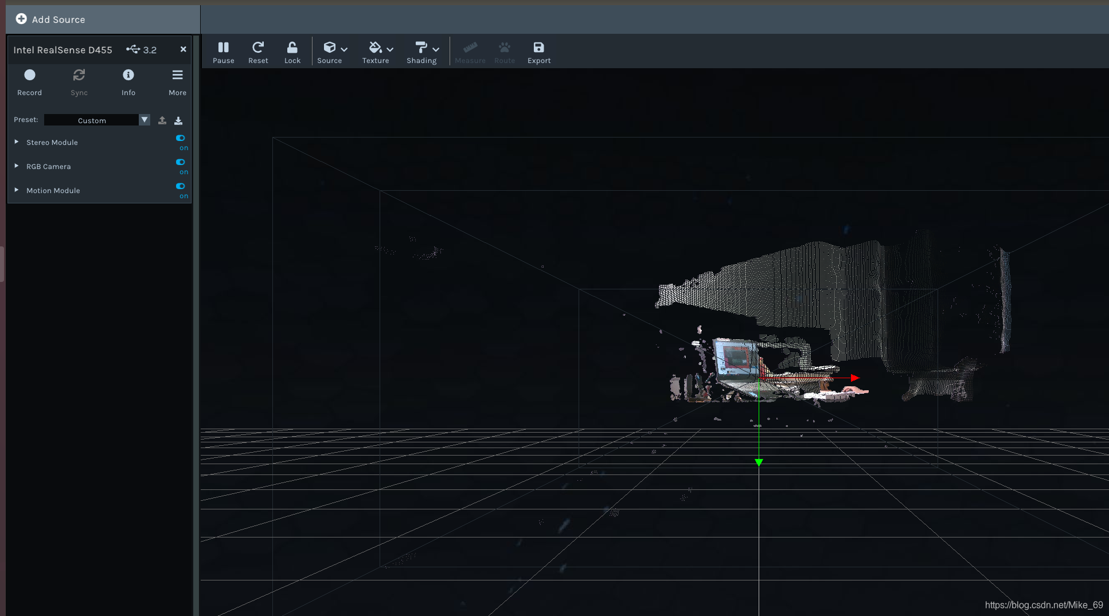Open the Texture dropdown chevron
The height and width of the screenshot is (616, 1109).
coord(390,50)
